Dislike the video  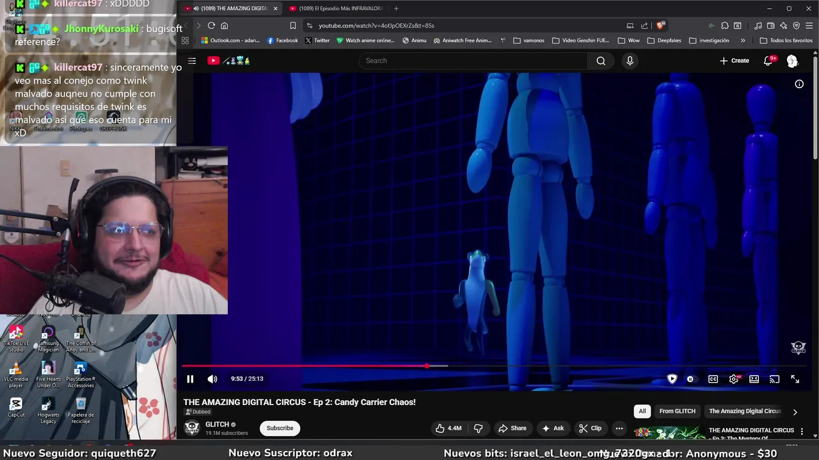[x=478, y=428]
